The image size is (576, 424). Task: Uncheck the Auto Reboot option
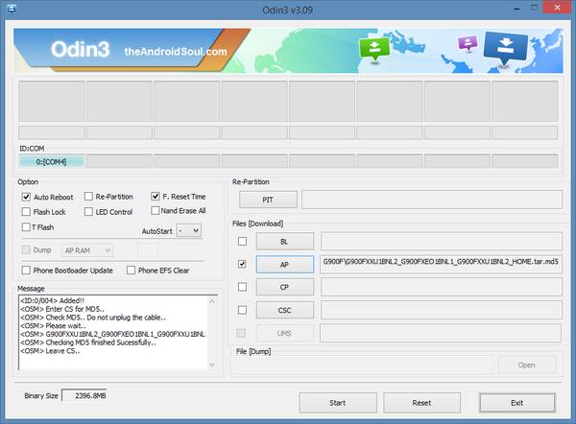pos(26,197)
